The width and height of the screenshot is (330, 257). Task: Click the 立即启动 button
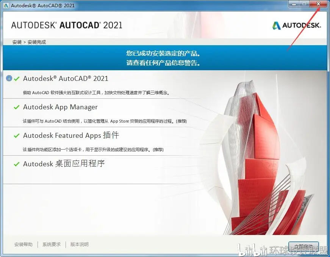coord(303,247)
